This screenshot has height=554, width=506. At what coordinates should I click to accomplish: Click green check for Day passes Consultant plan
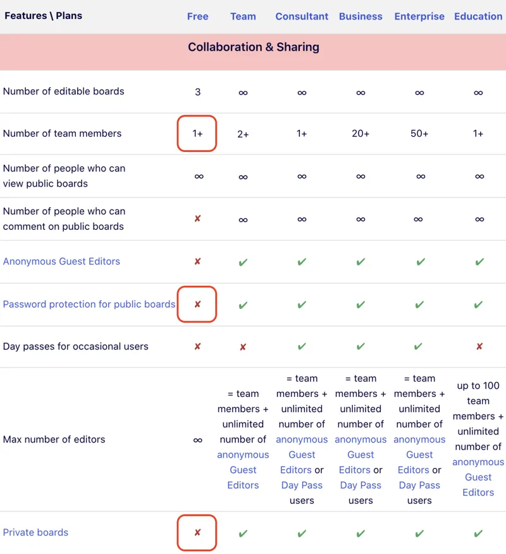302,346
